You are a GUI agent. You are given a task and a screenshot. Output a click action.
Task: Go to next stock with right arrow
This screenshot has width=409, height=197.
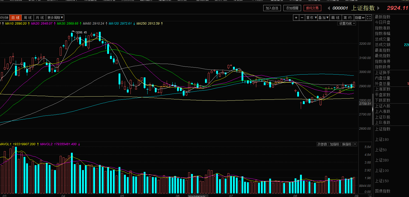click(378, 8)
